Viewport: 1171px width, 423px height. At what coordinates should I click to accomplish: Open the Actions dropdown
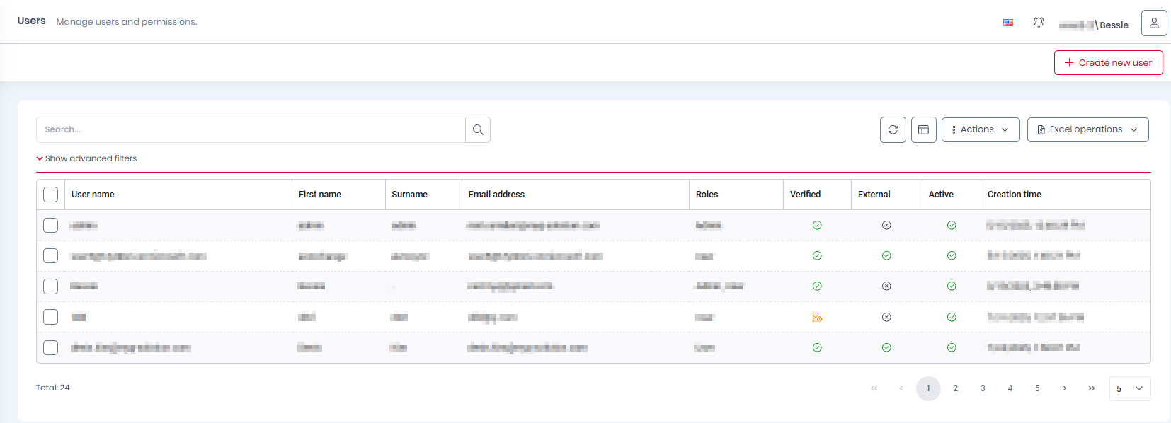980,130
